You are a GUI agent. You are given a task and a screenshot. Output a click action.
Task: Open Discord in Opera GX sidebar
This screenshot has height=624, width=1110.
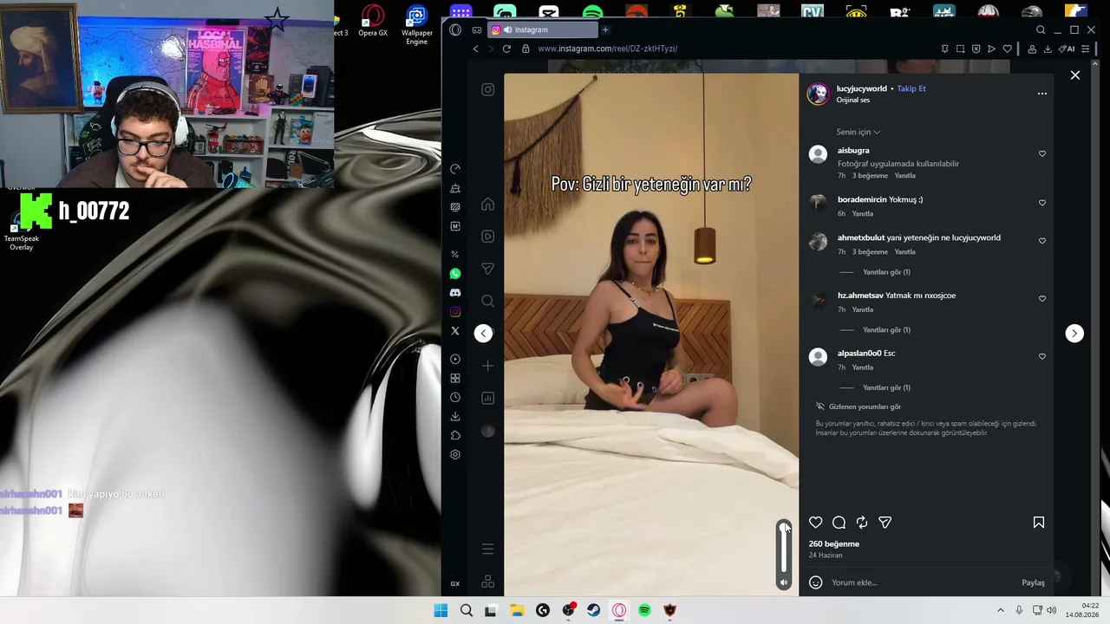[455, 293]
